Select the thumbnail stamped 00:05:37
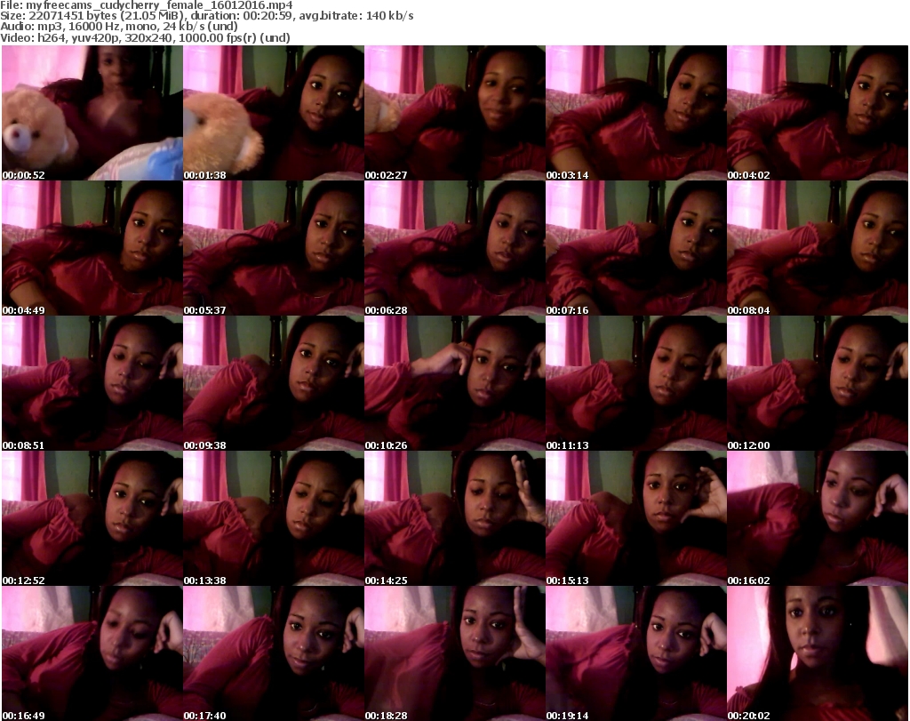Image resolution: width=910 pixels, height=721 pixels. coord(274,248)
